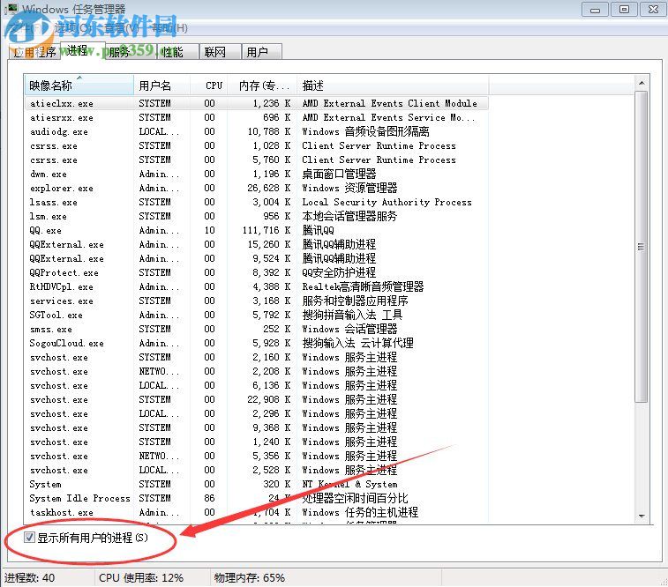Pick the lsm.exe process row

(x=257, y=216)
